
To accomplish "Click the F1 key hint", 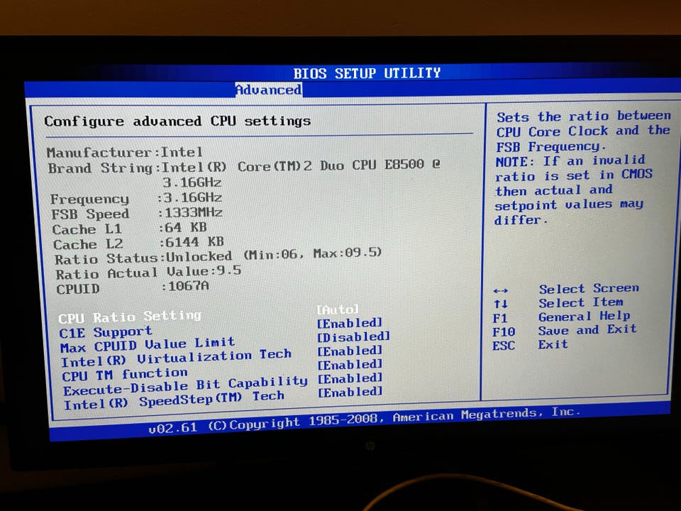I will point(500,318).
